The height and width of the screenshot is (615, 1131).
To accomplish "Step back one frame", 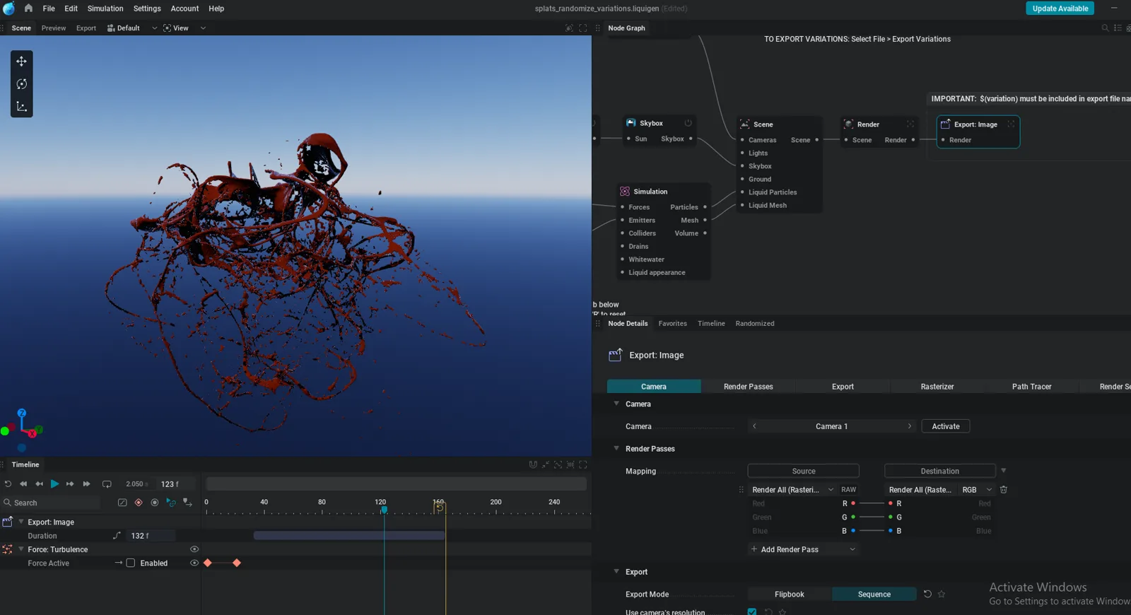I will [39, 484].
